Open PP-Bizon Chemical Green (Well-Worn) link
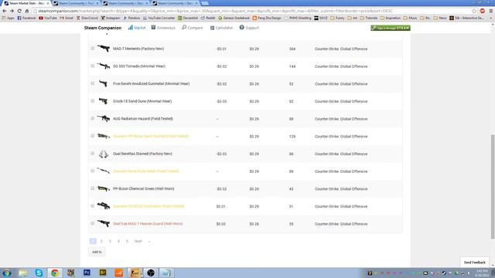495x278 pixels. coord(144,188)
